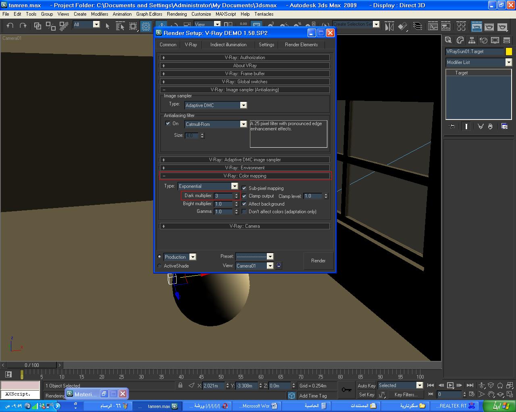Switch to Render Elements tab
516x412 pixels.
tap(301, 45)
